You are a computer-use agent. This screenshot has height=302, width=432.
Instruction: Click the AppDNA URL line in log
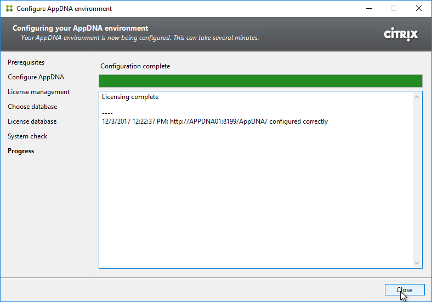[x=215, y=121]
